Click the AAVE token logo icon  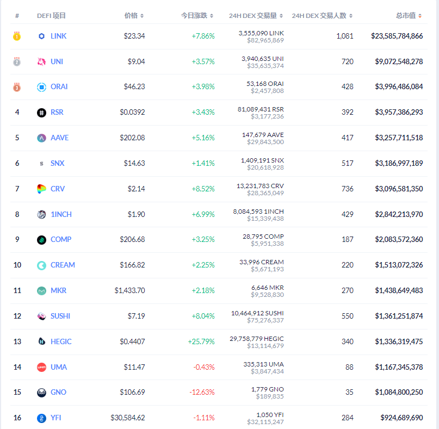tap(41, 138)
